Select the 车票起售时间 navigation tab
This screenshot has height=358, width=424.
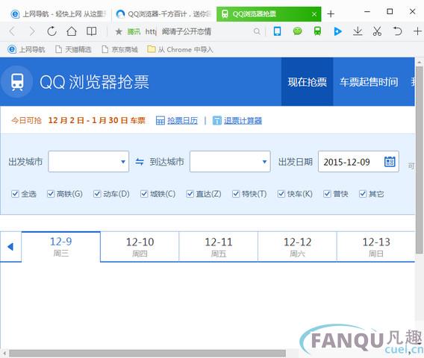(x=369, y=82)
